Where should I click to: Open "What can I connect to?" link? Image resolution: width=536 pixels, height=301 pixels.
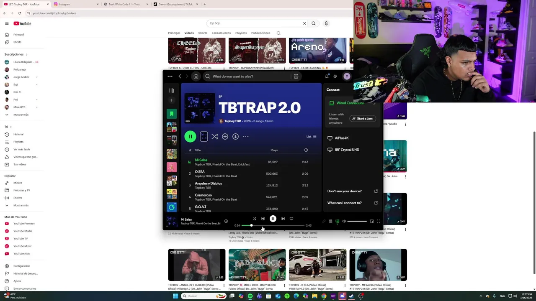tap(353, 203)
